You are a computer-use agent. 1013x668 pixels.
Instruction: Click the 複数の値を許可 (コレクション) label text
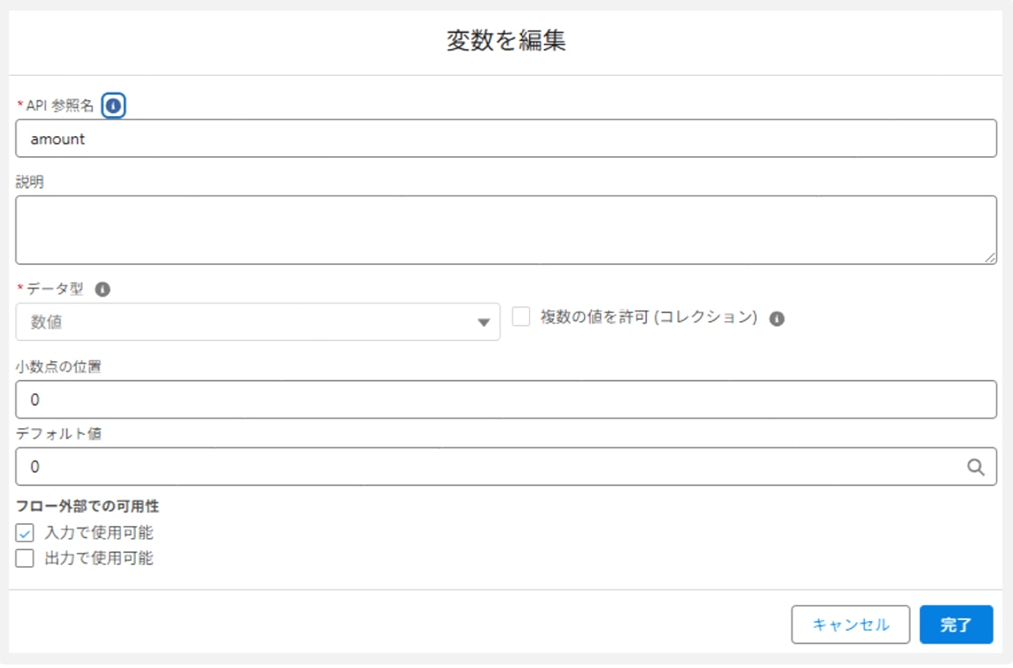click(x=648, y=317)
